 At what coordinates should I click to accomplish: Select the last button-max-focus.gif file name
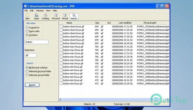[73, 64]
